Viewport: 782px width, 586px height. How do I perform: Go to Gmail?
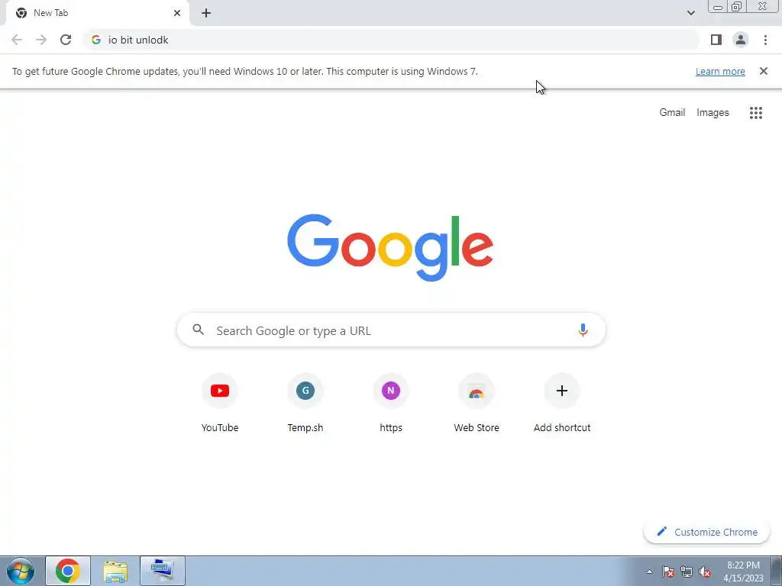coord(672,113)
